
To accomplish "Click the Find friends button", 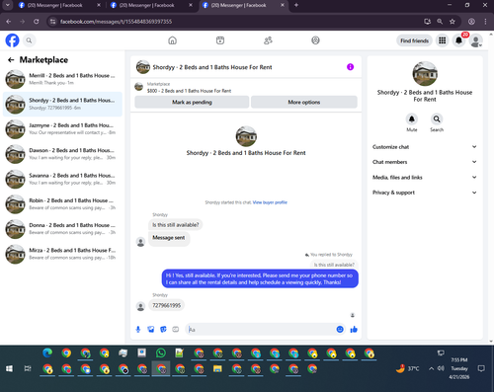I will point(414,40).
